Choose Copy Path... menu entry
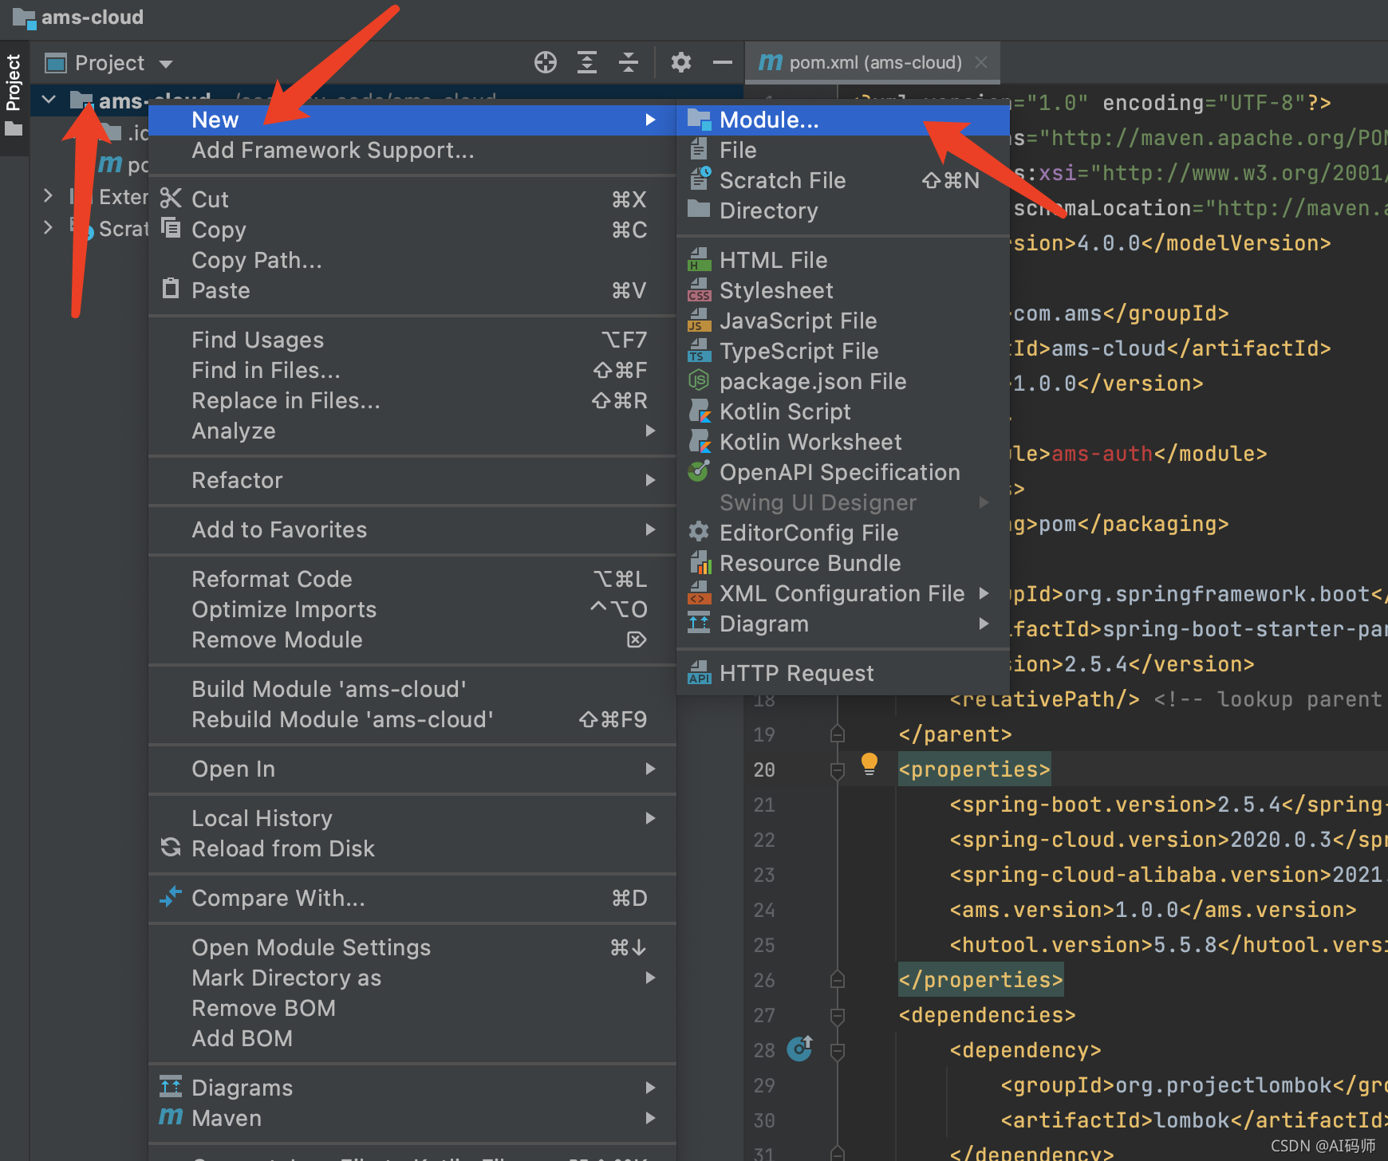The width and height of the screenshot is (1388, 1161). click(412, 260)
